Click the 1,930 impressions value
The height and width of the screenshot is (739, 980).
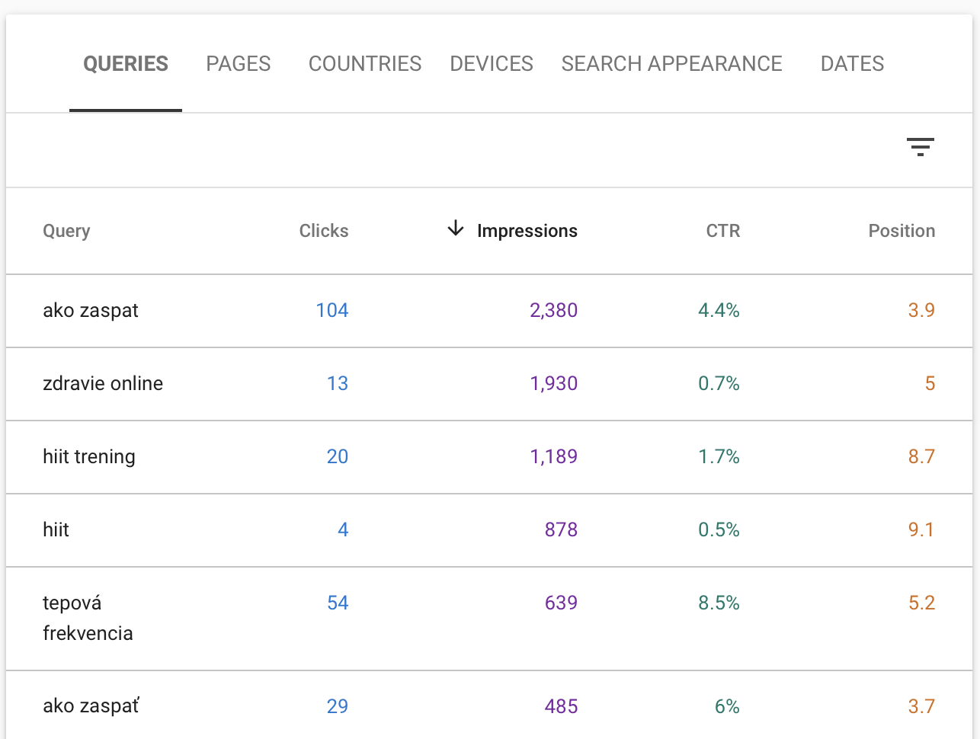(x=554, y=383)
